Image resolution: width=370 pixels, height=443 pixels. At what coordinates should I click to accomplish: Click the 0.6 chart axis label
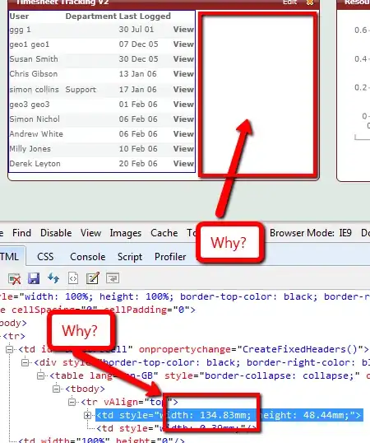coord(361,30)
